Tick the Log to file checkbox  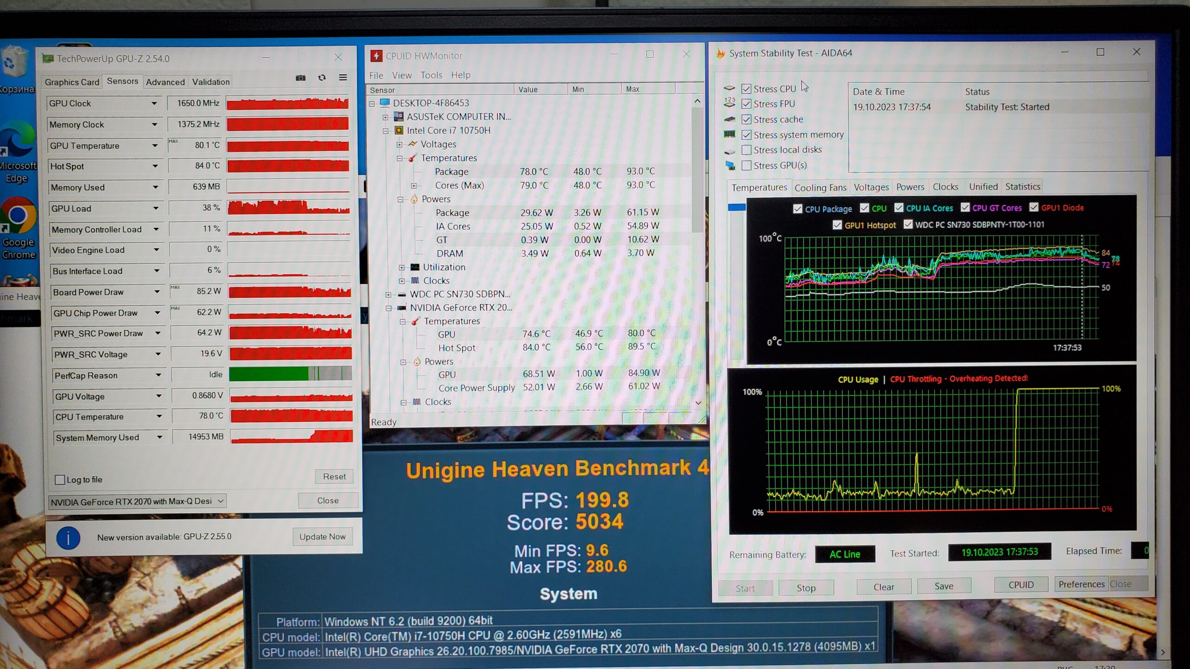click(60, 479)
